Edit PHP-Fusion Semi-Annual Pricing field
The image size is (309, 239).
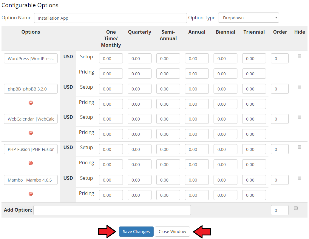tap(168, 164)
